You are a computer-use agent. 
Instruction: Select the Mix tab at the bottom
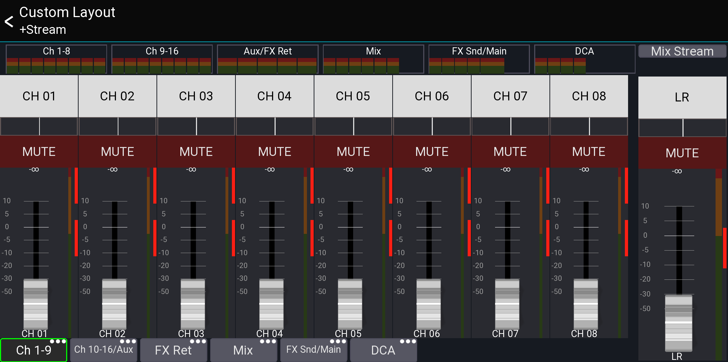(243, 350)
